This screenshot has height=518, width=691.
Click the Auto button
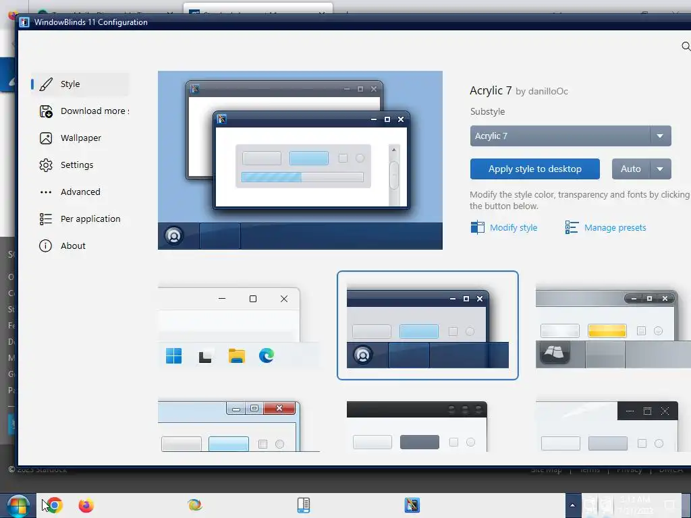coord(631,169)
